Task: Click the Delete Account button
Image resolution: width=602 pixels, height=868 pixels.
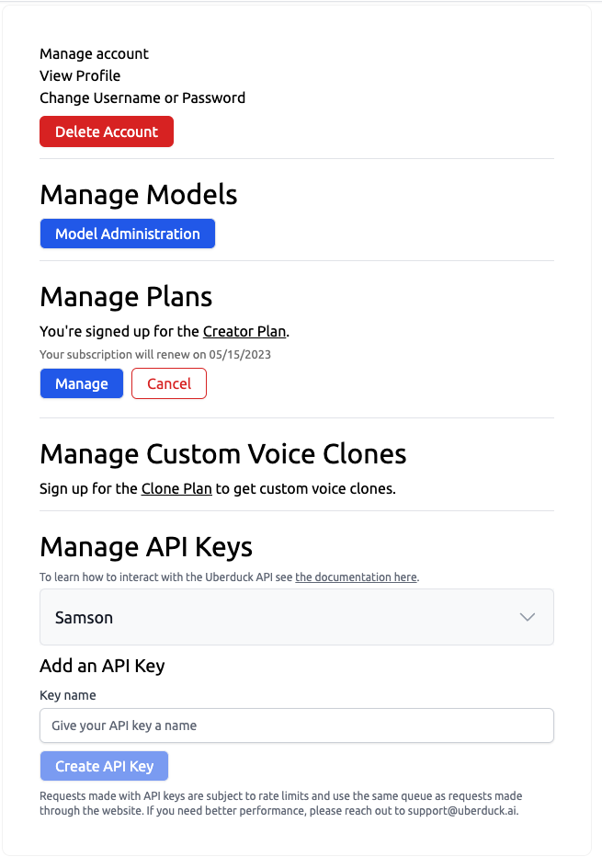Action: pos(106,131)
